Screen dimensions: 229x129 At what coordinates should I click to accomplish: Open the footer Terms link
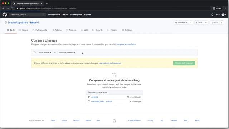click(x=53, y=120)
